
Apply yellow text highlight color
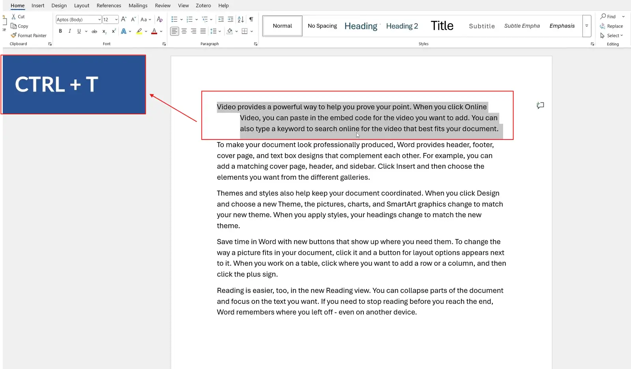point(139,31)
